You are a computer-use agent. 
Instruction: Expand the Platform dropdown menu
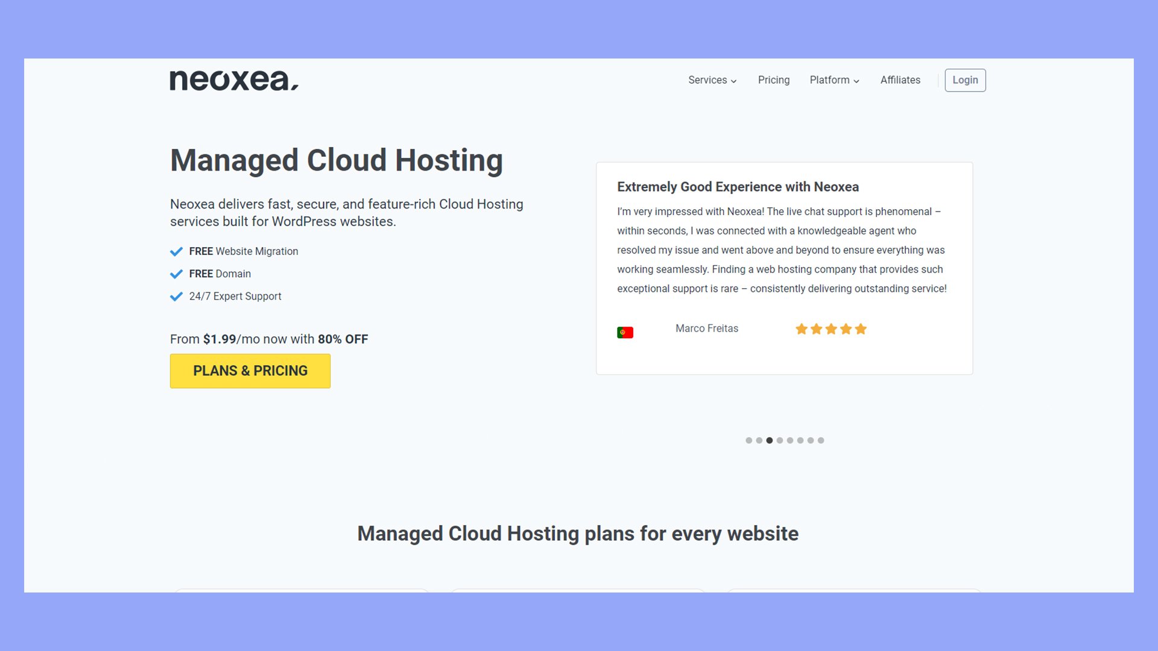tap(834, 80)
